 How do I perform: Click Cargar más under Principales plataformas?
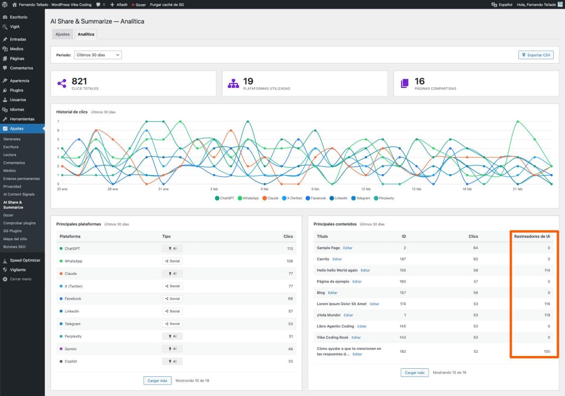[x=157, y=380]
